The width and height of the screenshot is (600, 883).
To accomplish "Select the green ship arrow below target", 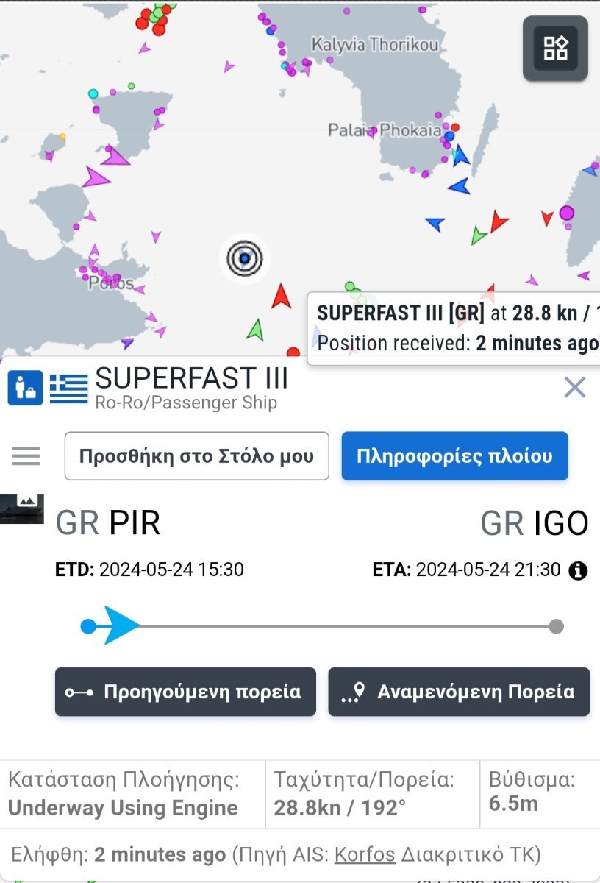I will click(255, 329).
